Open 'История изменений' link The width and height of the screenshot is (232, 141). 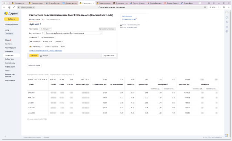coord(129,19)
